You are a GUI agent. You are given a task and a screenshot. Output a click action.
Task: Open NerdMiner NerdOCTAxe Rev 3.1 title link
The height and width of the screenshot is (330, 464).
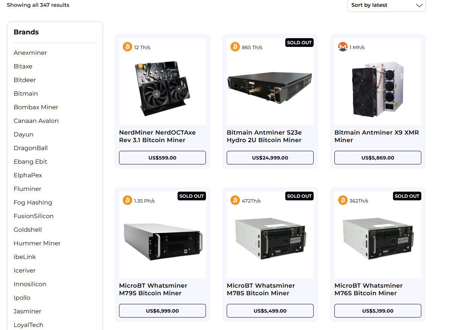click(158, 136)
